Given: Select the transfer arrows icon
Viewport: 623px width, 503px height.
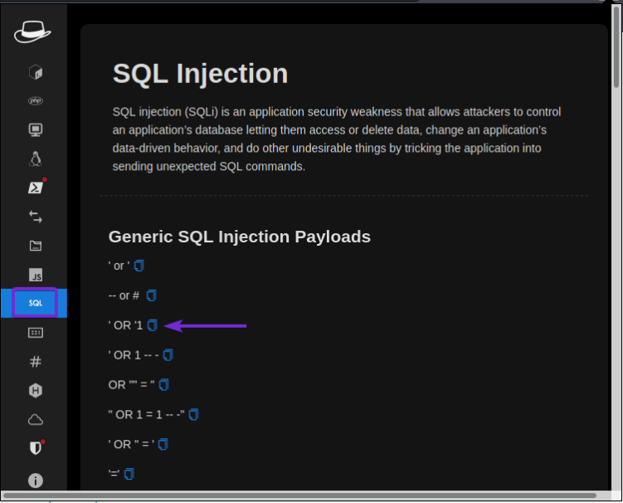Looking at the screenshot, I should click(x=35, y=217).
